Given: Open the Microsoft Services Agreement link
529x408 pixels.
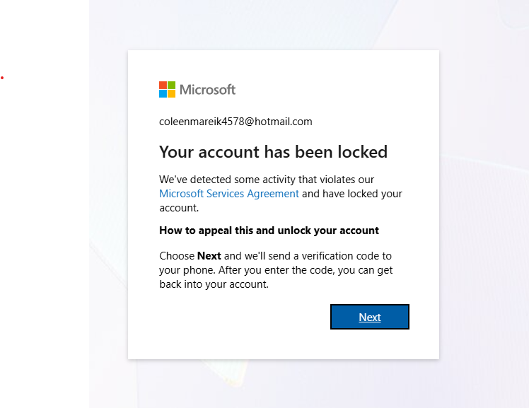Looking at the screenshot, I should point(229,194).
